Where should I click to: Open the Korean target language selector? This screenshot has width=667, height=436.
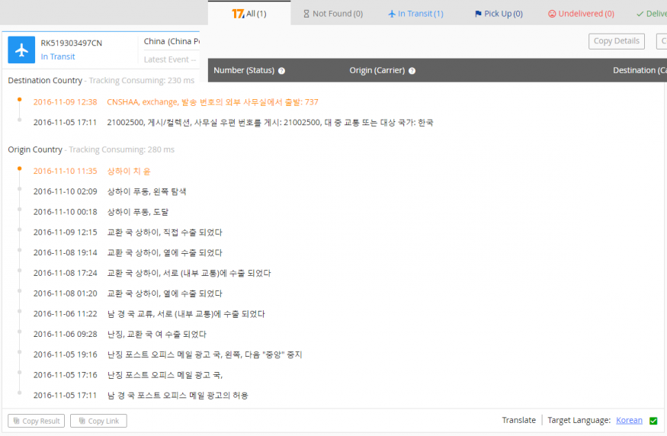click(x=629, y=421)
